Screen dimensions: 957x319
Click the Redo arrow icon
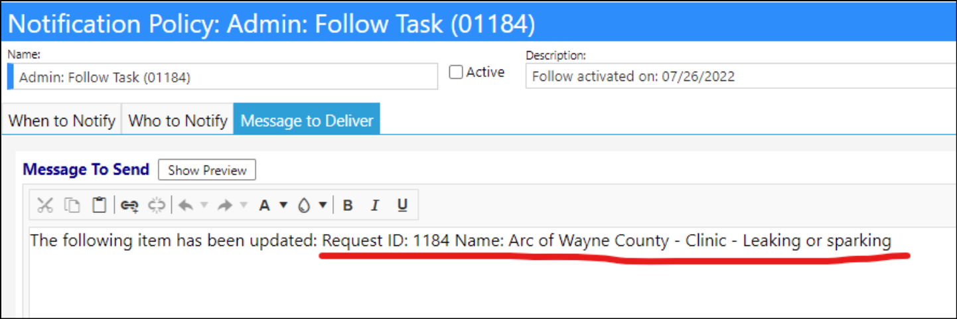coord(225,206)
